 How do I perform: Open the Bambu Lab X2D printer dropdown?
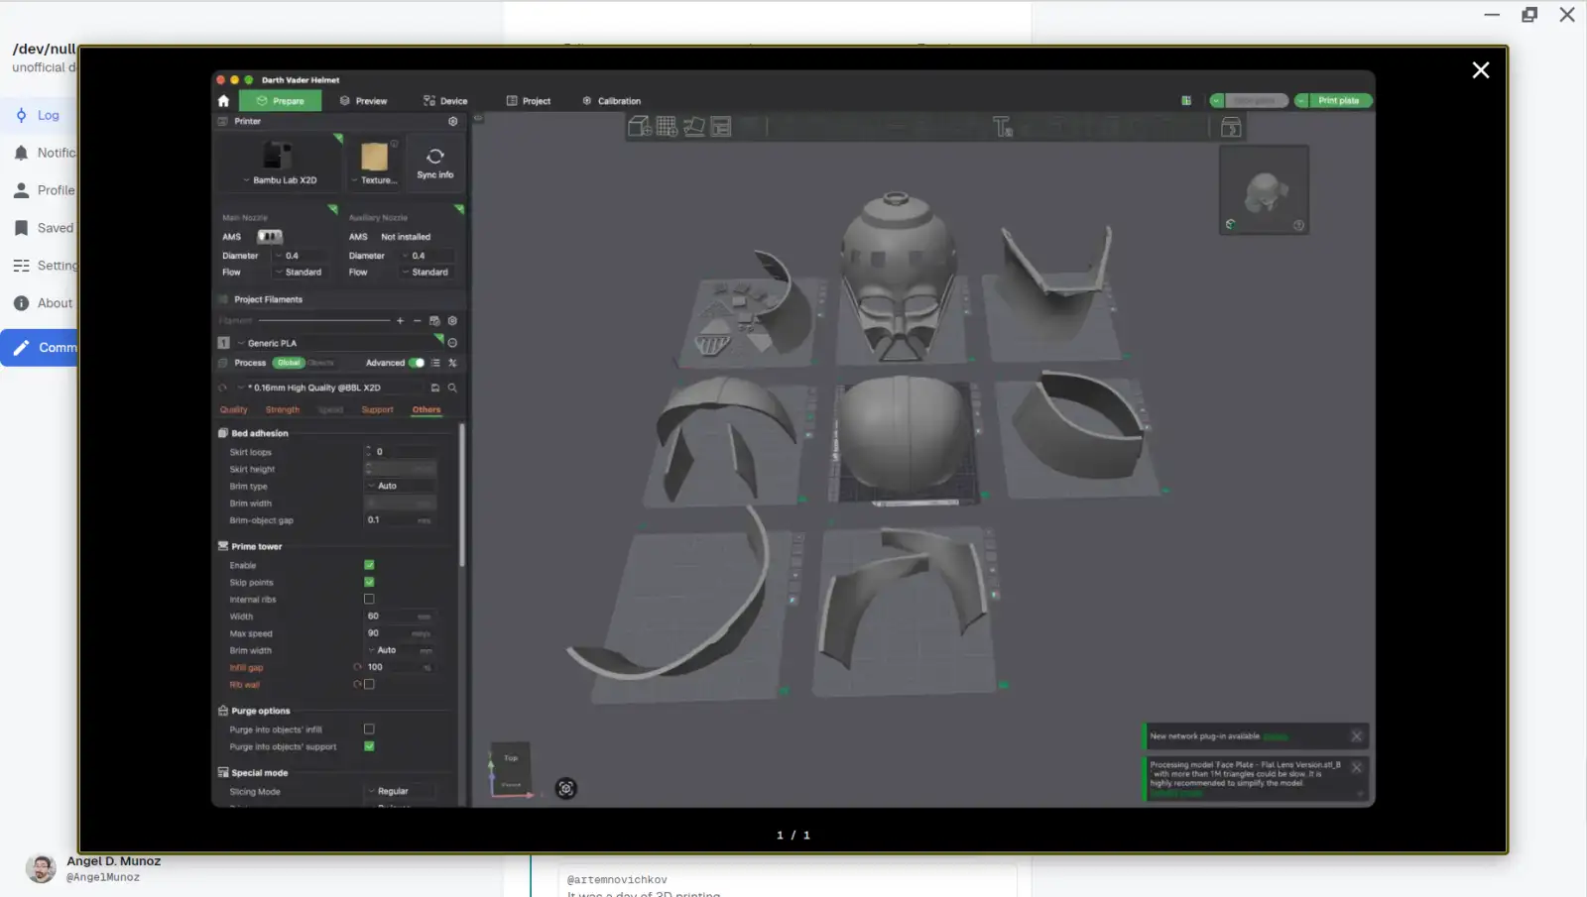coord(279,180)
